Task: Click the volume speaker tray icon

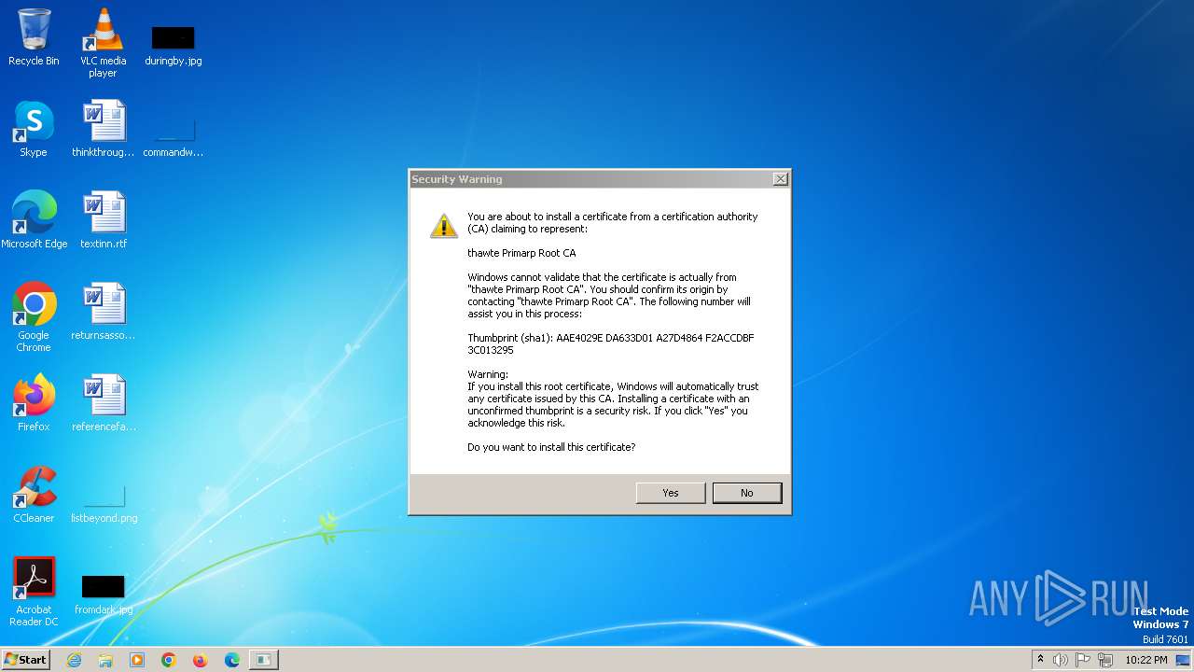Action: coord(1061,660)
